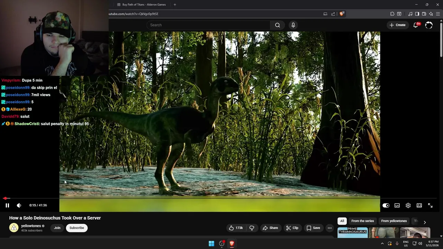Click the 0:15 / 41:36 time display
The image size is (443, 249).
(x=38, y=205)
